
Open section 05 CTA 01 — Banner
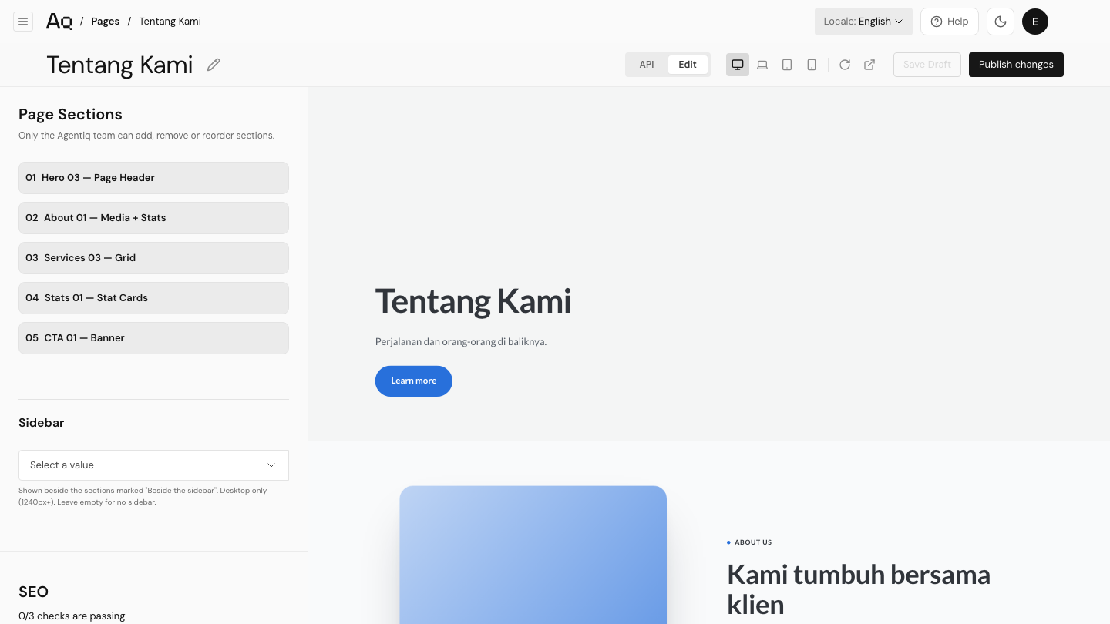click(153, 338)
